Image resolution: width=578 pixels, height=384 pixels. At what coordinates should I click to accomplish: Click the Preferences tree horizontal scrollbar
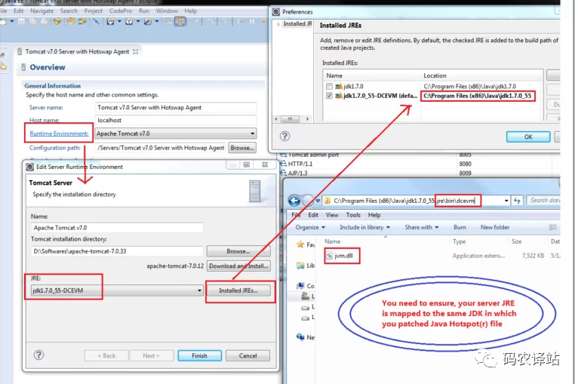(291, 119)
